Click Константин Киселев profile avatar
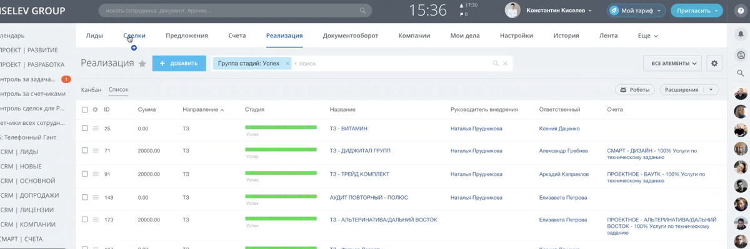Image resolution: width=750 pixels, height=249 pixels. (512, 11)
